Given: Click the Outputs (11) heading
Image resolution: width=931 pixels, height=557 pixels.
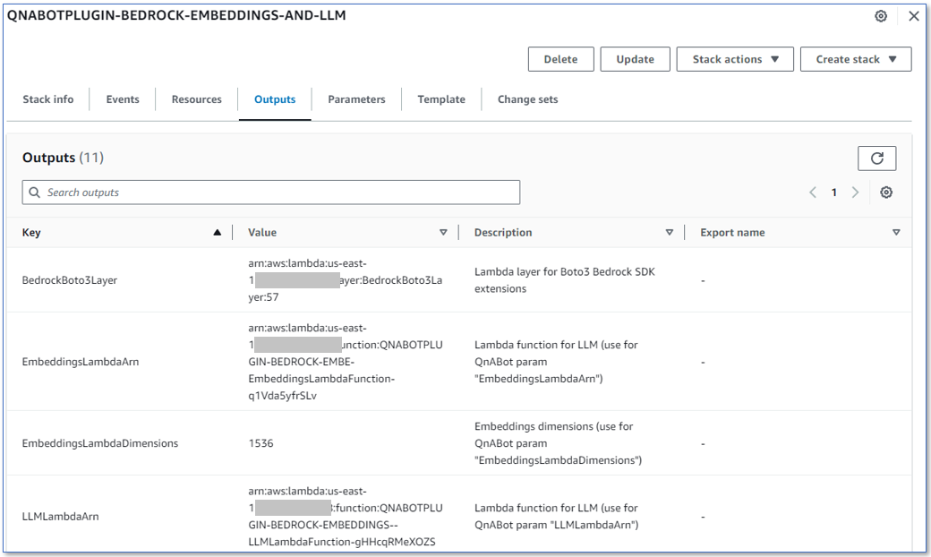Looking at the screenshot, I should tap(63, 158).
